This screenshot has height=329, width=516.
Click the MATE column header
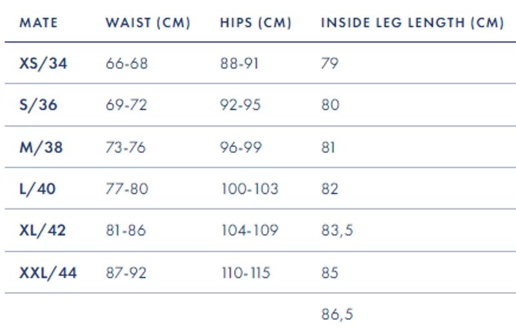39,23
